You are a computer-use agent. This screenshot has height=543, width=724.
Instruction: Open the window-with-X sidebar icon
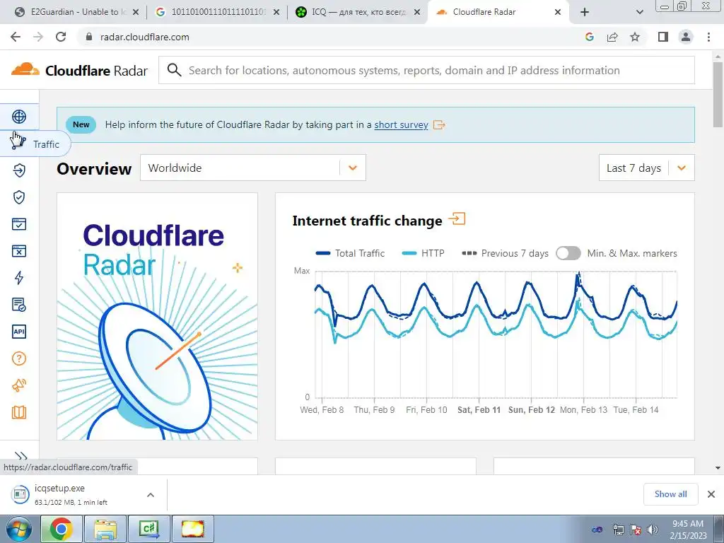click(19, 251)
